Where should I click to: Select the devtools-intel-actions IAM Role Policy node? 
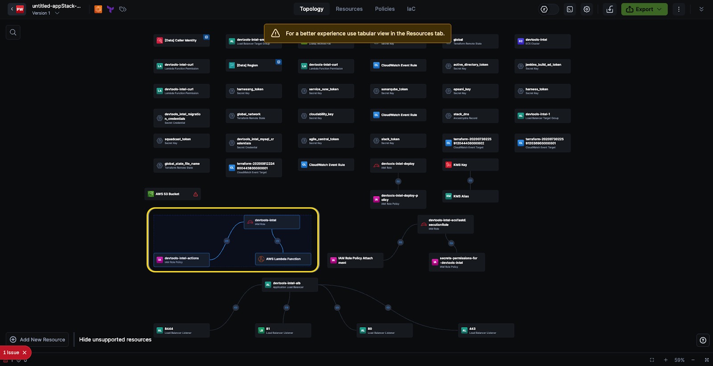point(181,260)
